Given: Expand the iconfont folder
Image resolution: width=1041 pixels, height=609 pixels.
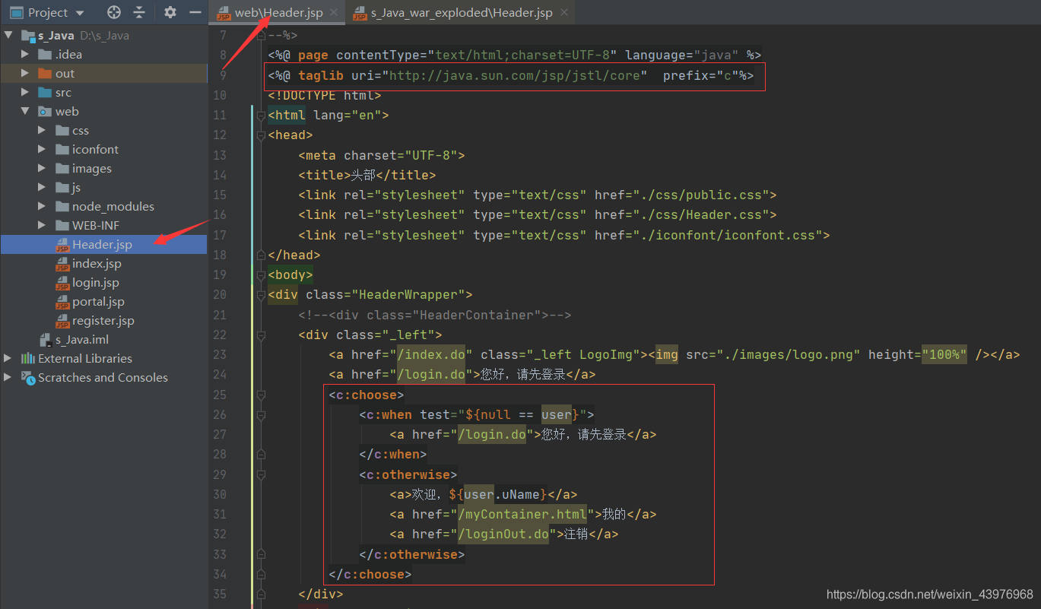Looking at the screenshot, I should pos(42,149).
